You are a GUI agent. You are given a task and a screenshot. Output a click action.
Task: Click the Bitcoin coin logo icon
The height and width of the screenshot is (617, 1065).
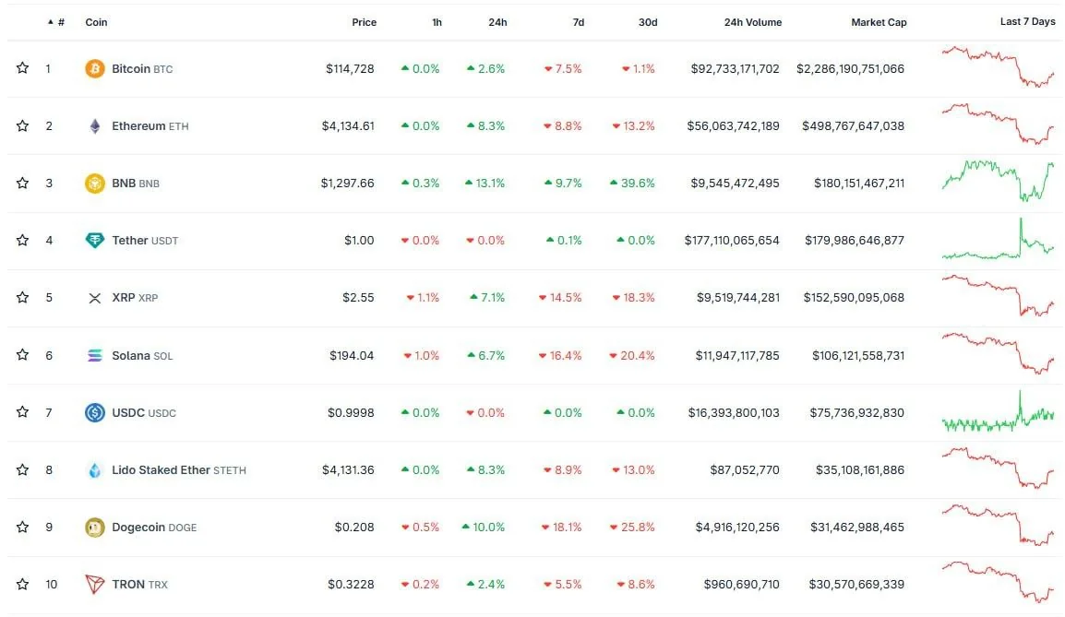tap(94, 69)
